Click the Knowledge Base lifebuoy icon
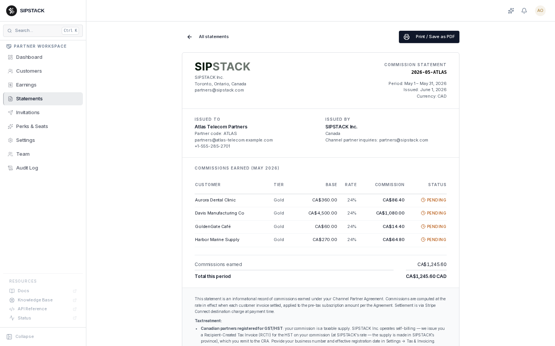 (12, 300)
